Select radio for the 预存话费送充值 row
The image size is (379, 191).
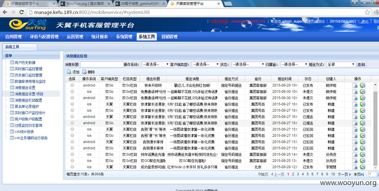(72, 154)
